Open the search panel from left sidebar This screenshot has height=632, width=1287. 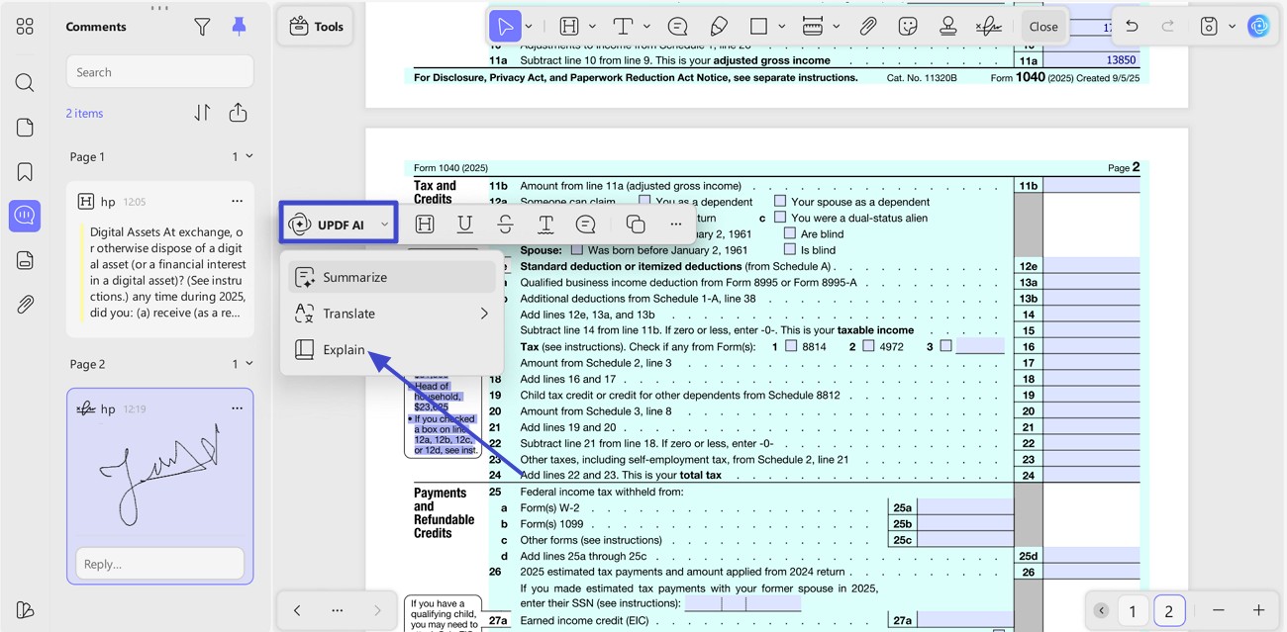25,82
